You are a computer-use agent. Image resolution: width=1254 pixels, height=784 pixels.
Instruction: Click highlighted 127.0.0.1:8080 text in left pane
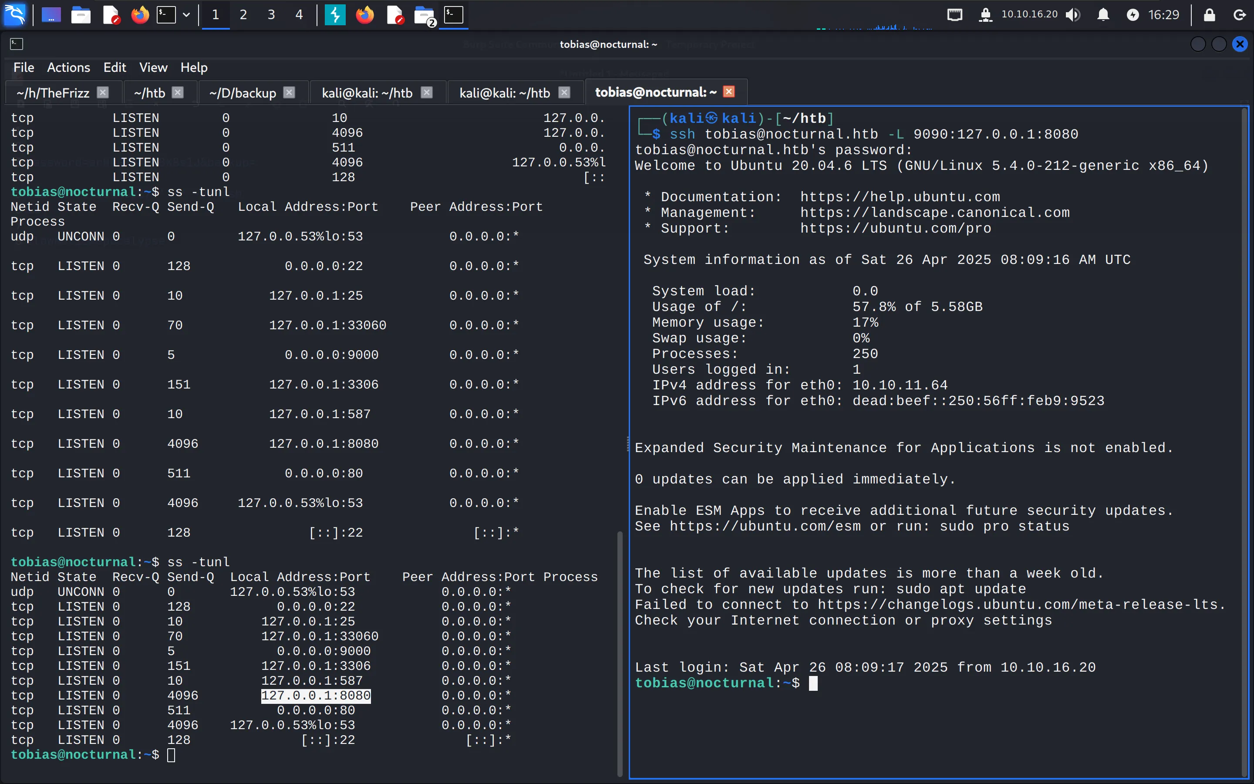[316, 695]
